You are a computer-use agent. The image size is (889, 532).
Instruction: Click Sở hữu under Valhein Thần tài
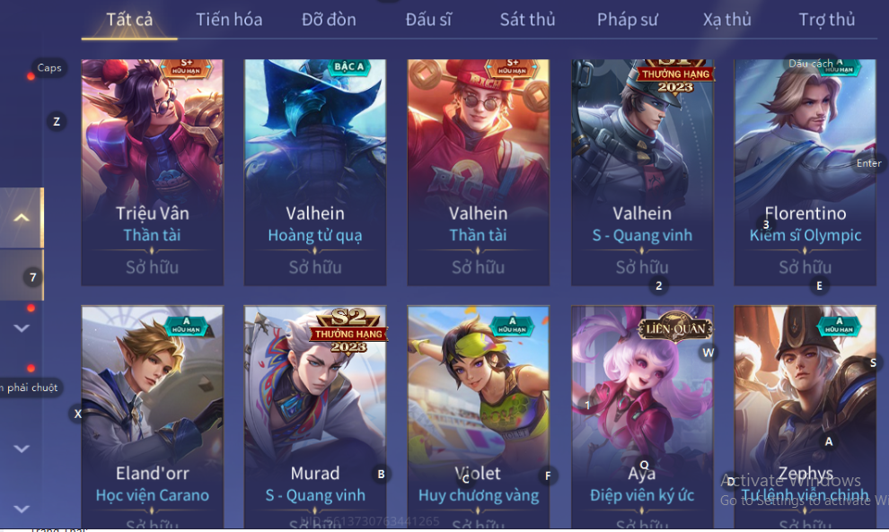pyautogui.click(x=478, y=266)
